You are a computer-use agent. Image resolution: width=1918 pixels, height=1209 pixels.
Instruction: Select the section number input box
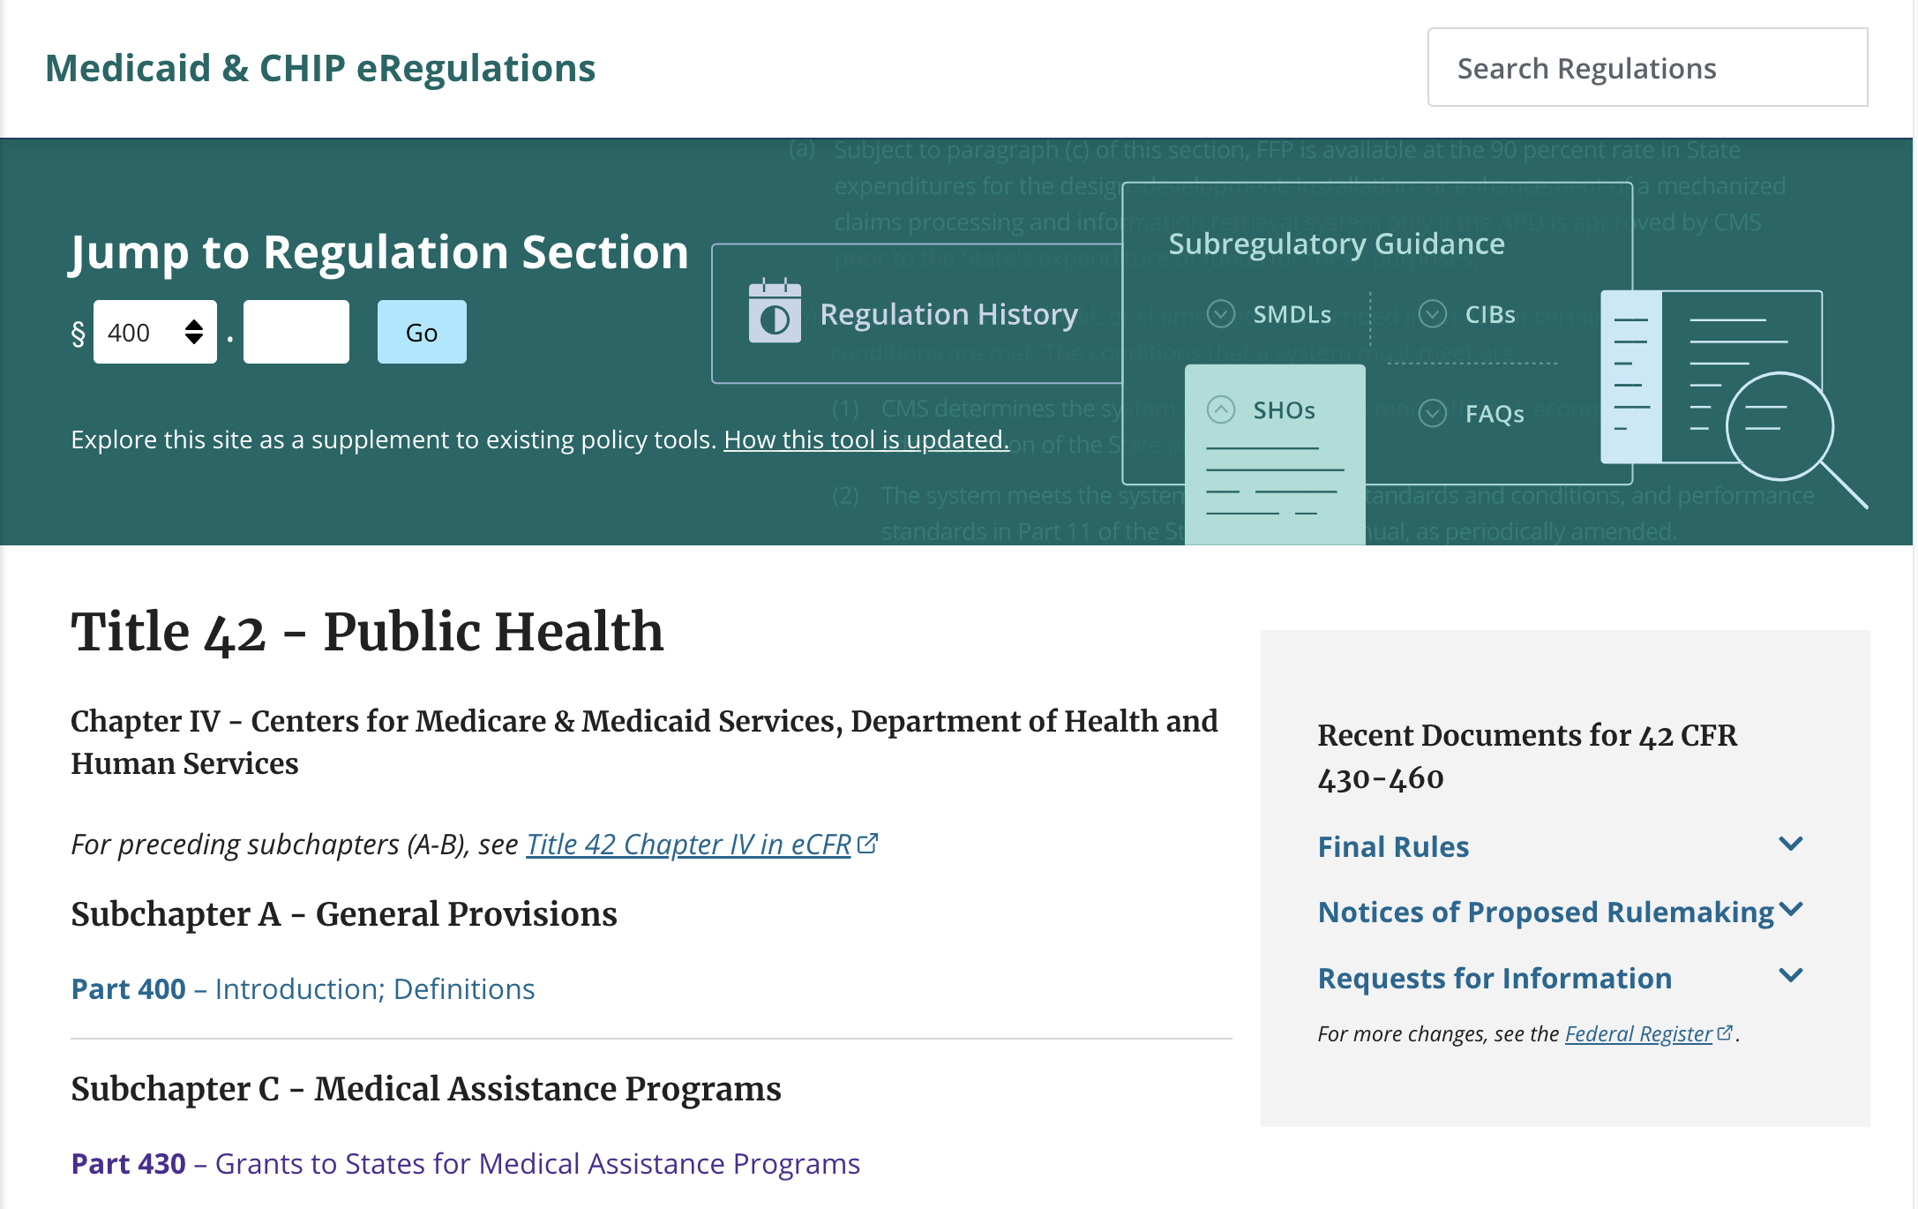point(296,332)
